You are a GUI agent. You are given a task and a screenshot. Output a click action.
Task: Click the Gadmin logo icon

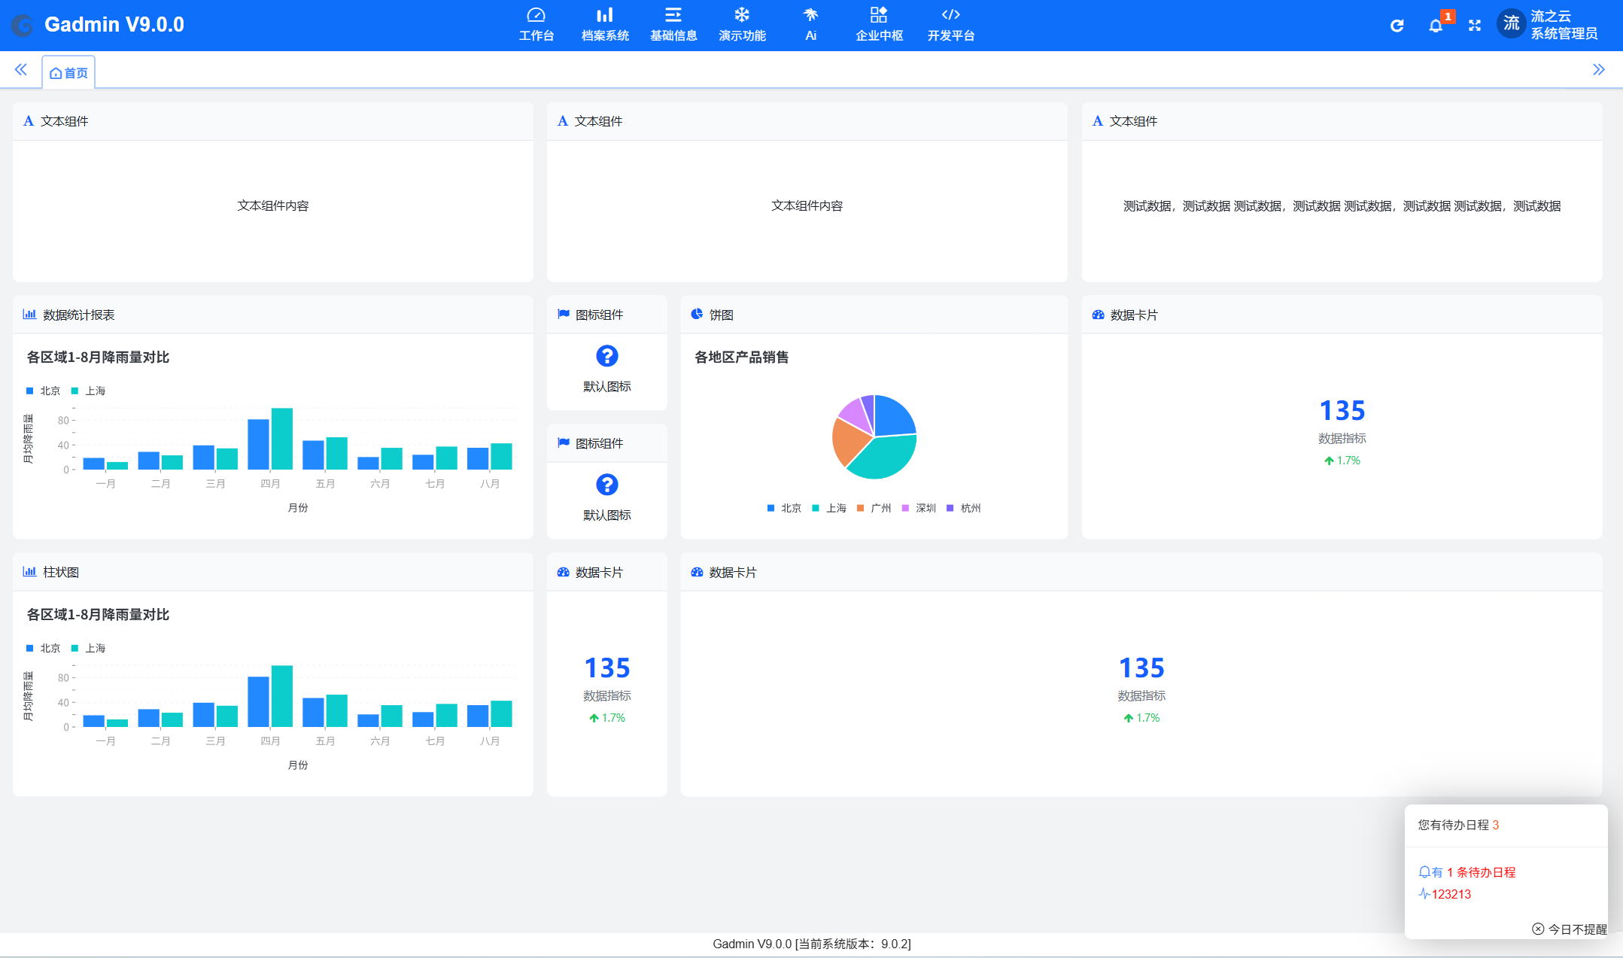23,26
